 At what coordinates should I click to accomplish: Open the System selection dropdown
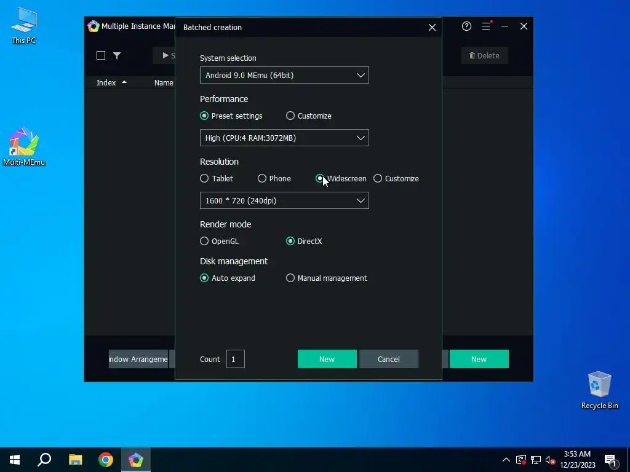[284, 76]
